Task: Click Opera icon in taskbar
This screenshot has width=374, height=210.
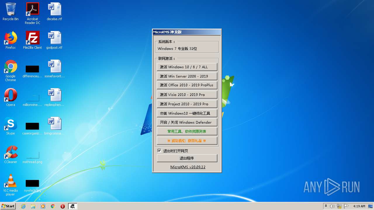Action: point(63,206)
